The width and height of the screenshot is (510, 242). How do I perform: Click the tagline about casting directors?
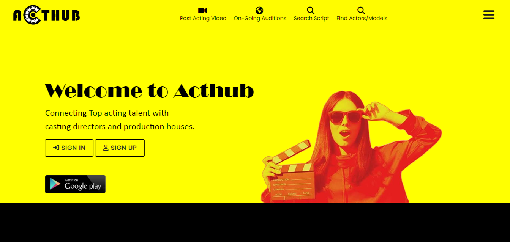[120, 120]
